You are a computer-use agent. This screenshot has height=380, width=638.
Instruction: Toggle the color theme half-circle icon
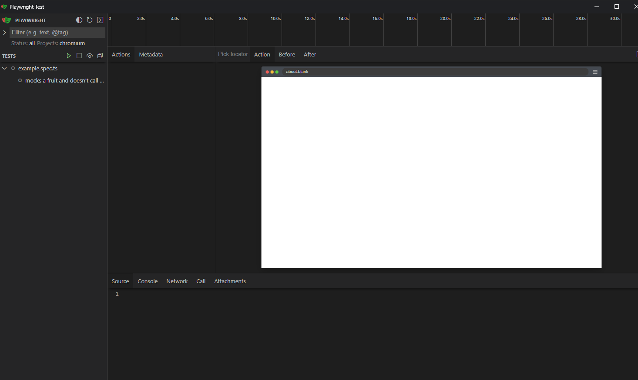click(79, 20)
